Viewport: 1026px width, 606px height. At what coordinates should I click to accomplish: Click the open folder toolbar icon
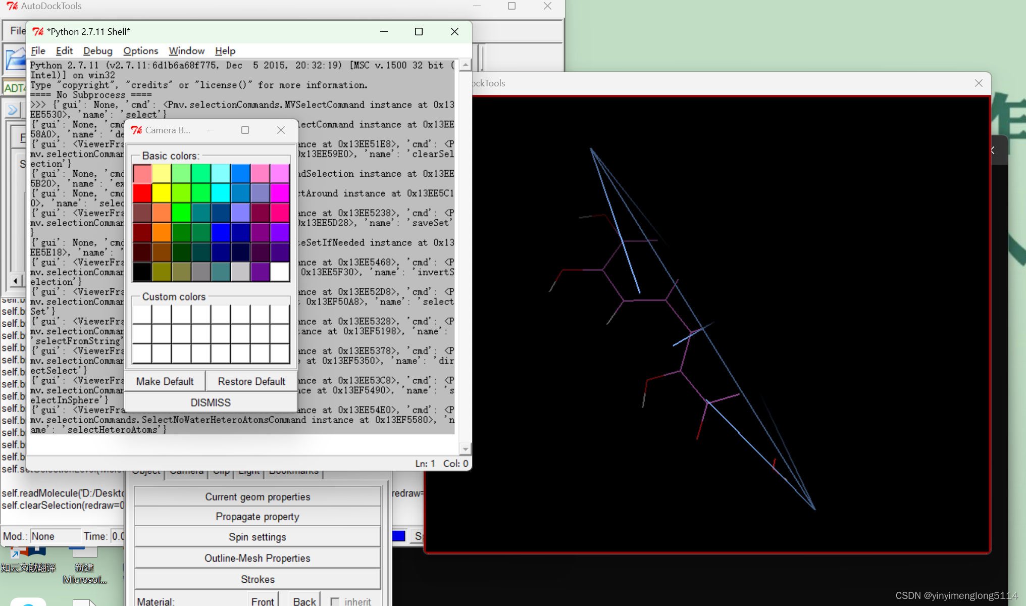click(15, 59)
